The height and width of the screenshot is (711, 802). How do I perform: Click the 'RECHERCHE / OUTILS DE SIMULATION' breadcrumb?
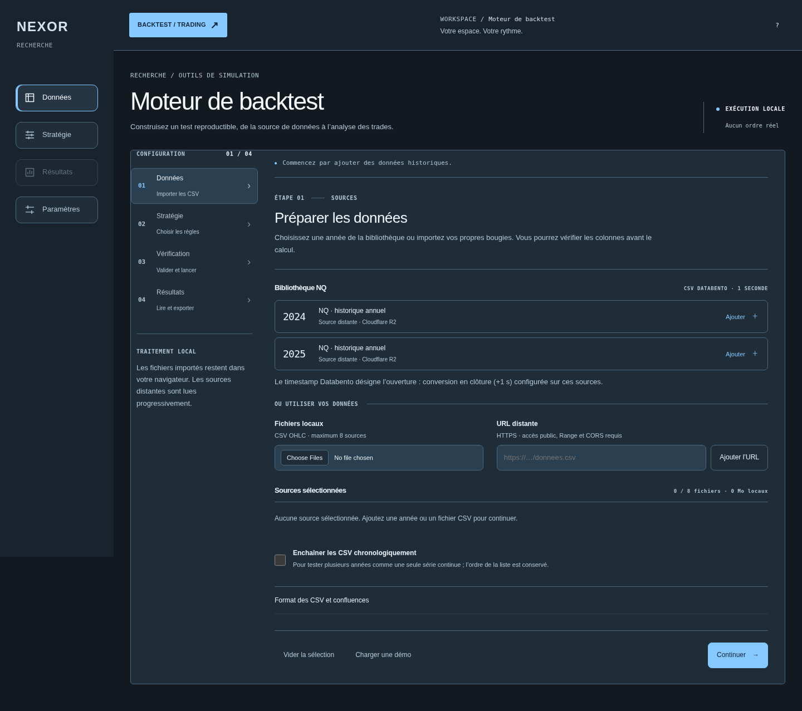(194, 75)
